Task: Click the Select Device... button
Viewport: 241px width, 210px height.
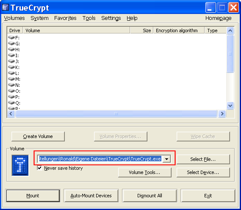Action: tap(203, 172)
